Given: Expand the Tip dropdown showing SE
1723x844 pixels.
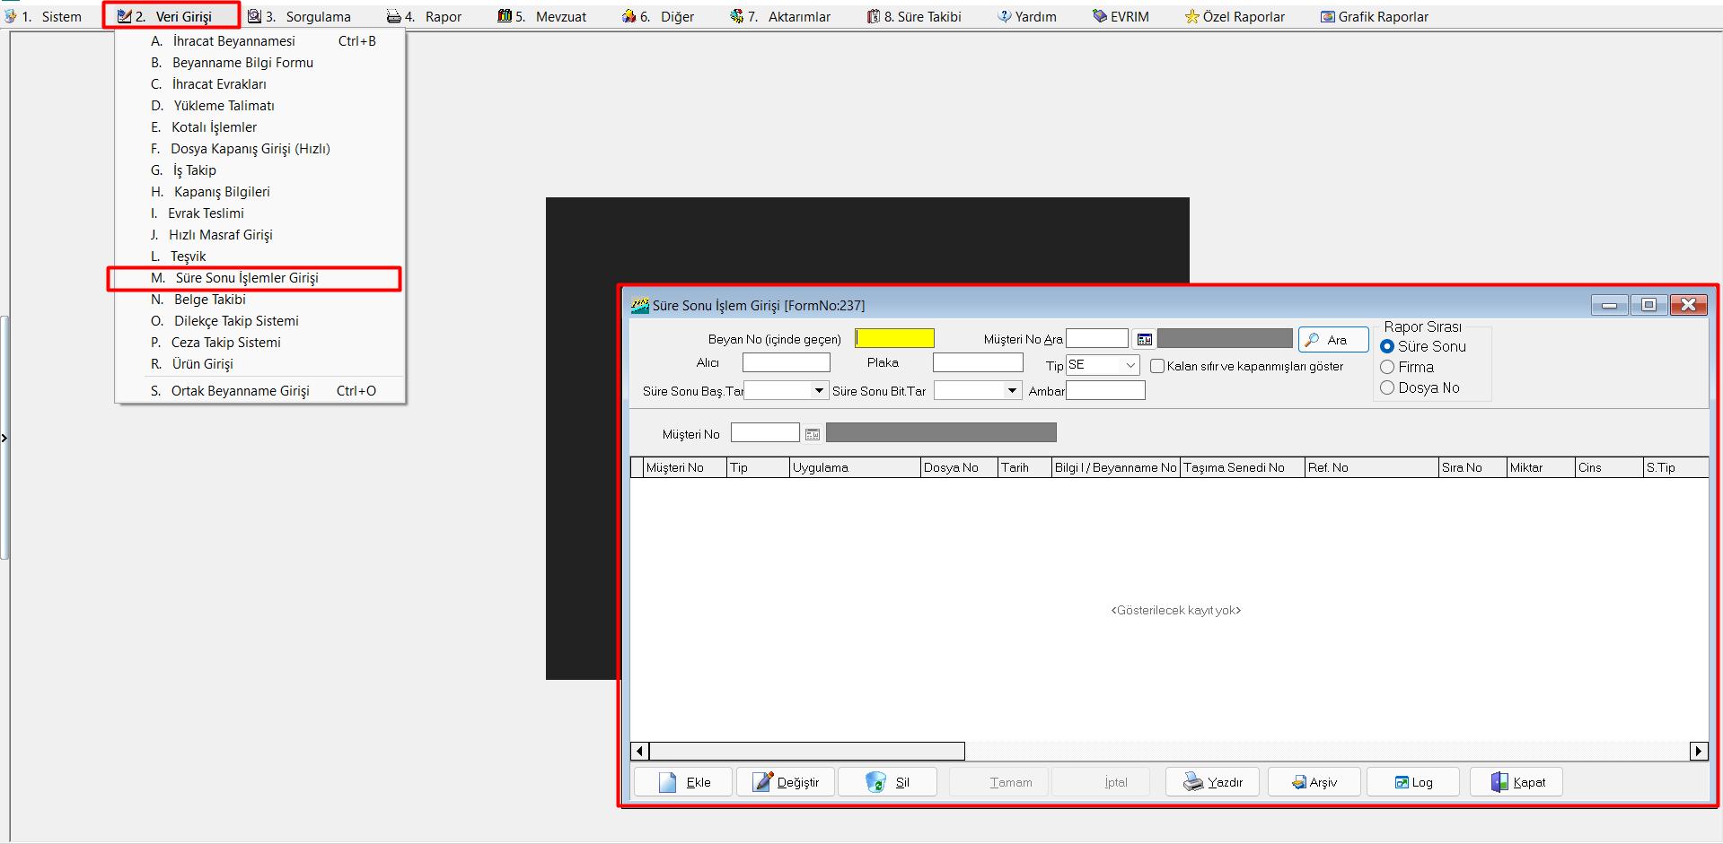Looking at the screenshot, I should pyautogui.click(x=1130, y=365).
